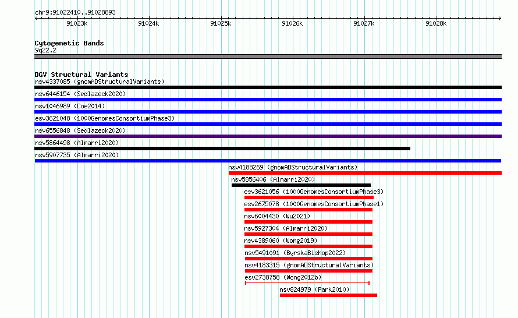Click the 91025k ruler position
This screenshot has height=318, width=518.
click(221, 23)
